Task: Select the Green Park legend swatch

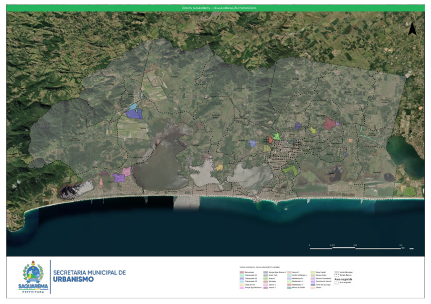Action: 265,275
